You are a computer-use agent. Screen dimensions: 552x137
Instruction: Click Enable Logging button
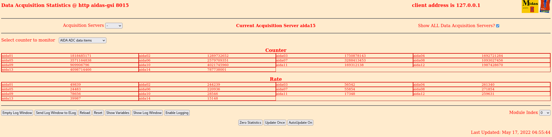177,113
